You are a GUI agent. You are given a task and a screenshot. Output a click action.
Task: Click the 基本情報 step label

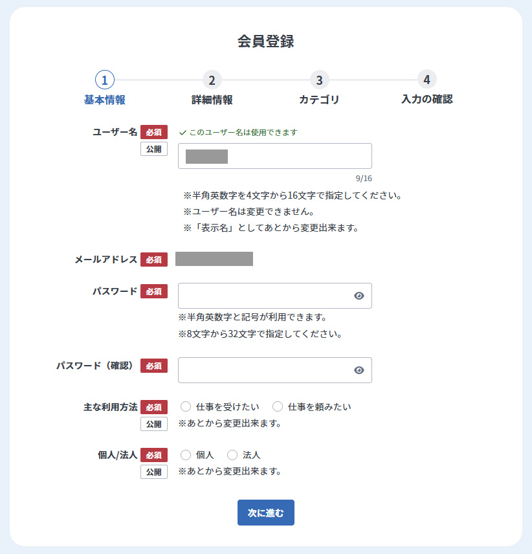(105, 100)
